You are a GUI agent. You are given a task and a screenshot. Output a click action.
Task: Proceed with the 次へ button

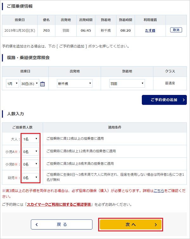[x=131, y=224]
